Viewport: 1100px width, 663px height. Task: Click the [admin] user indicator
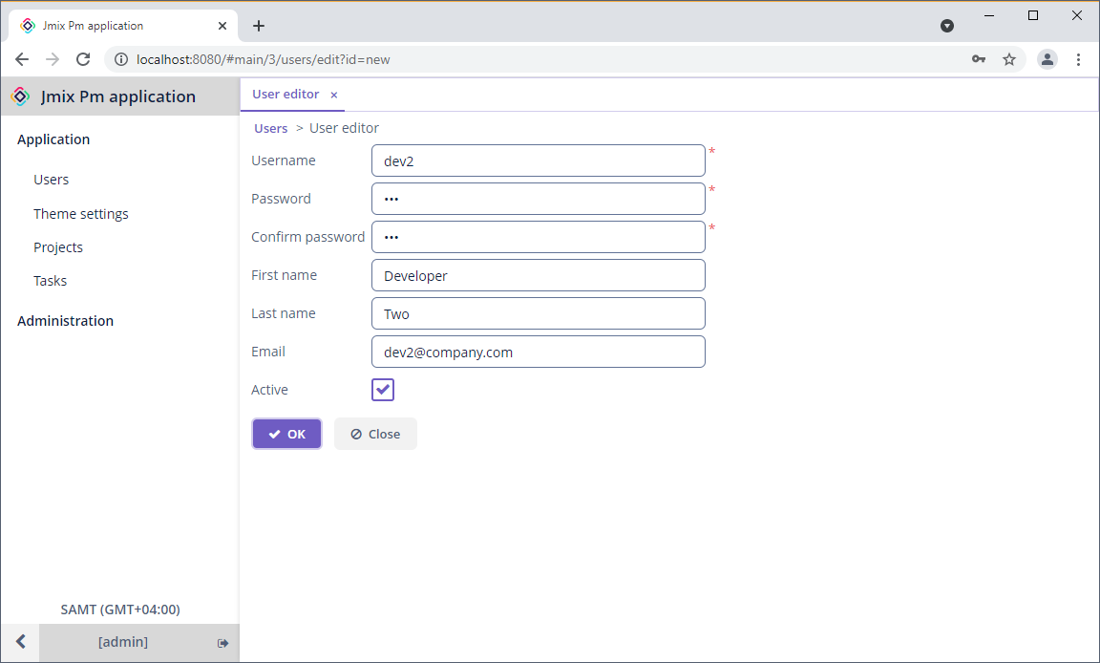[x=123, y=642]
